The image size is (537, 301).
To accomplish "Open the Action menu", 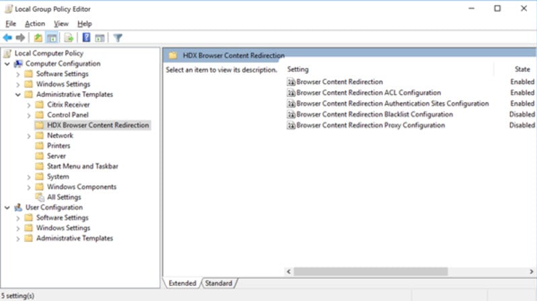I will coord(35,24).
